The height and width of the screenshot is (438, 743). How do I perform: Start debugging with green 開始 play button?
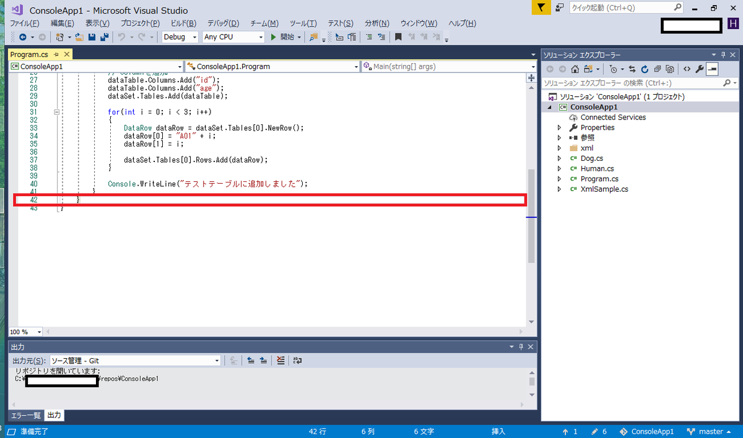click(x=282, y=37)
